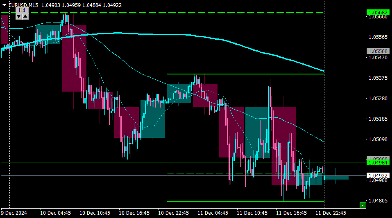The height and width of the screenshot is (218, 392).
Task: Click the 10 Dec 04:45 time label
Action: [55, 213]
